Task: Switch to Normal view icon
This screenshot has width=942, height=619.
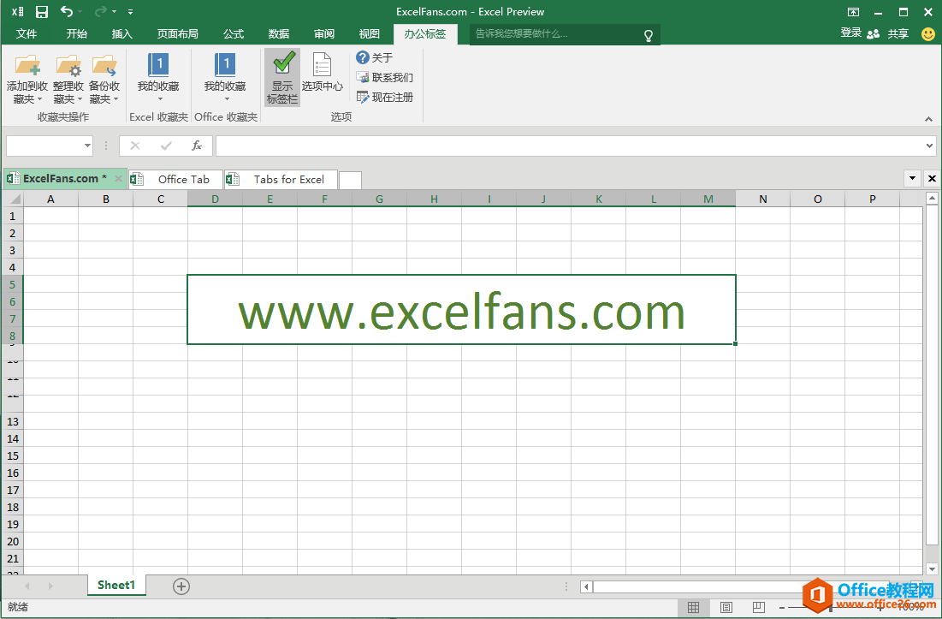Action: pos(693,608)
